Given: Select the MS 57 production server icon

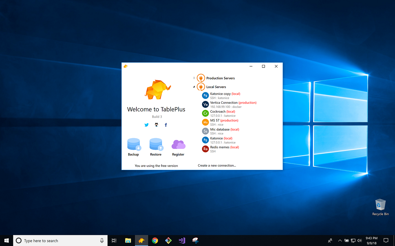Looking at the screenshot, I should point(205,122).
